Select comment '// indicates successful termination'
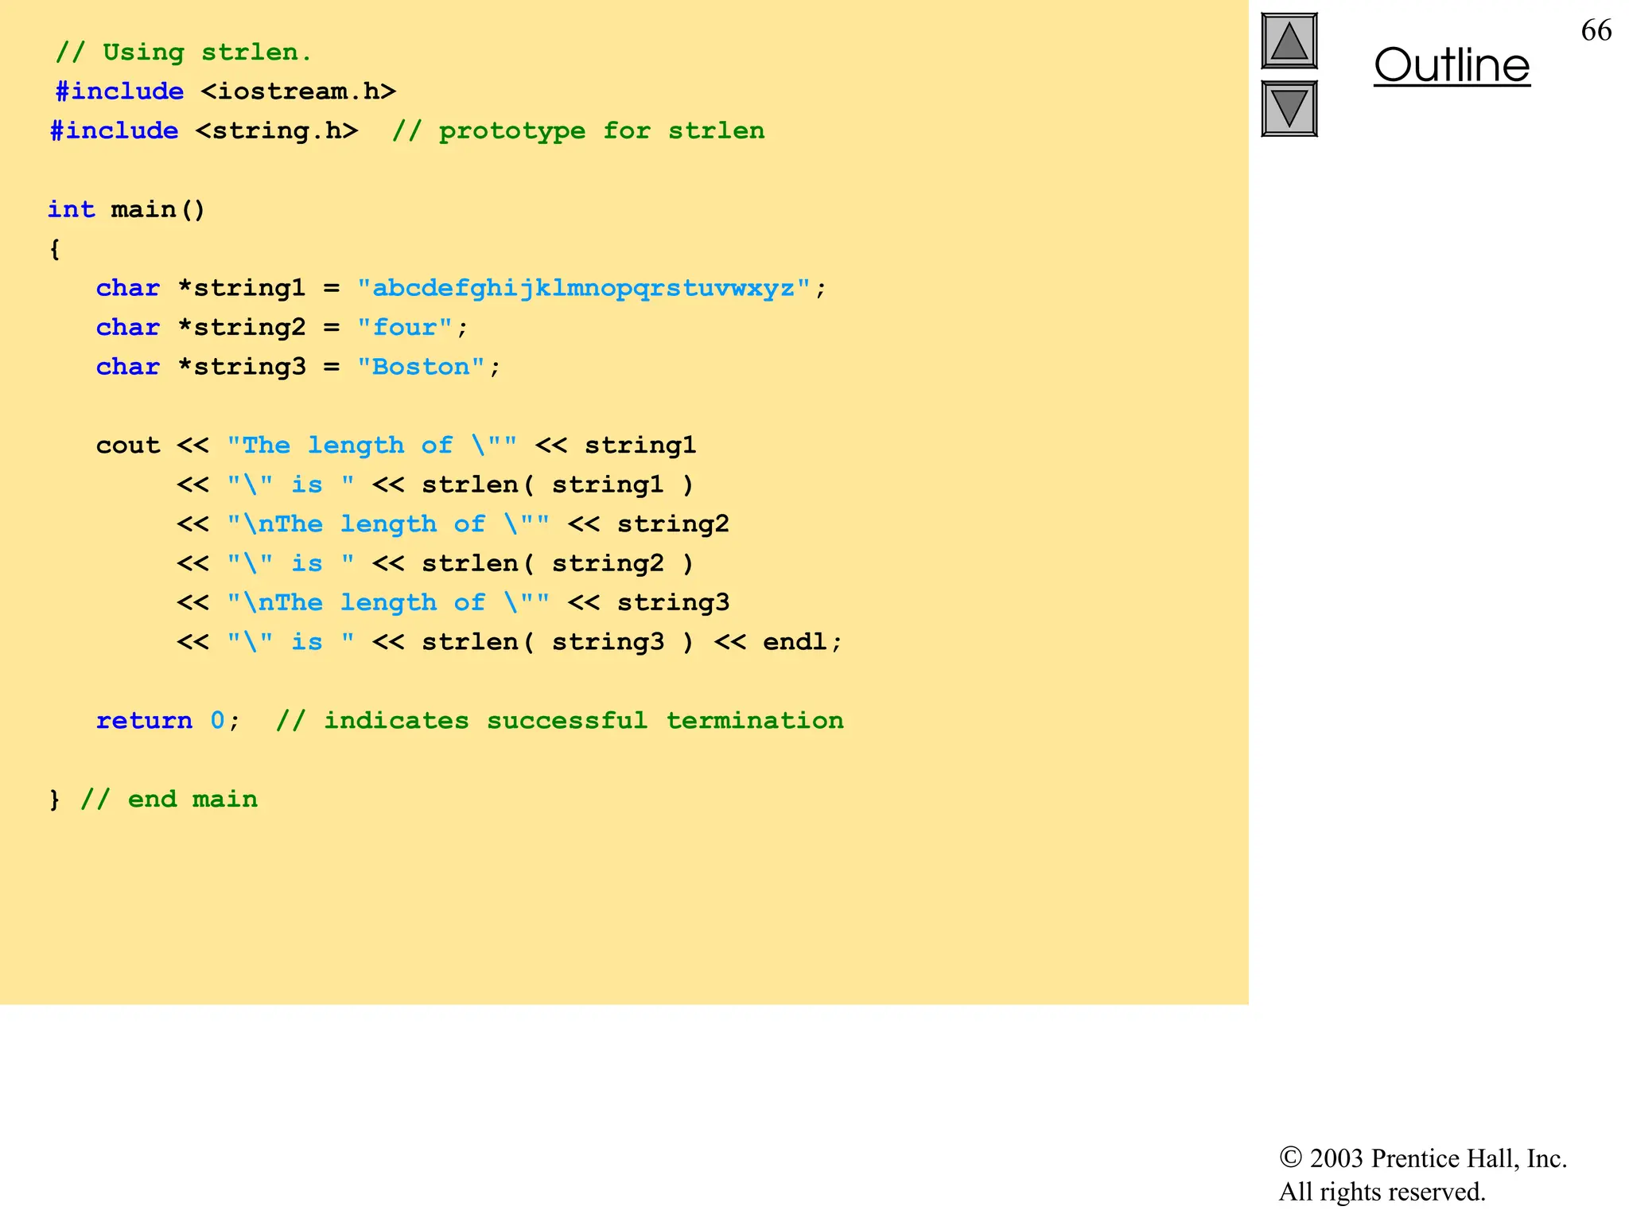 tap(560, 721)
